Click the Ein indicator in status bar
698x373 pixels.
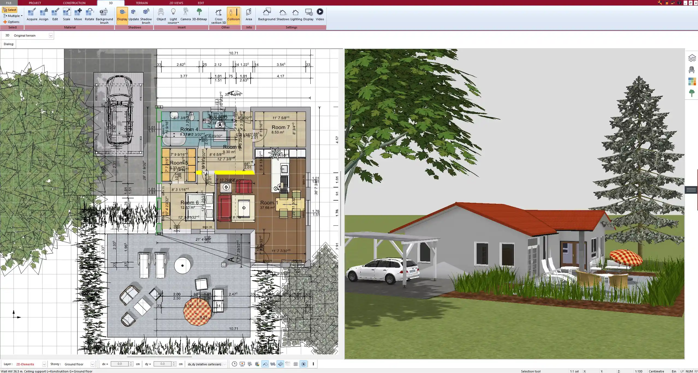pos(674,371)
